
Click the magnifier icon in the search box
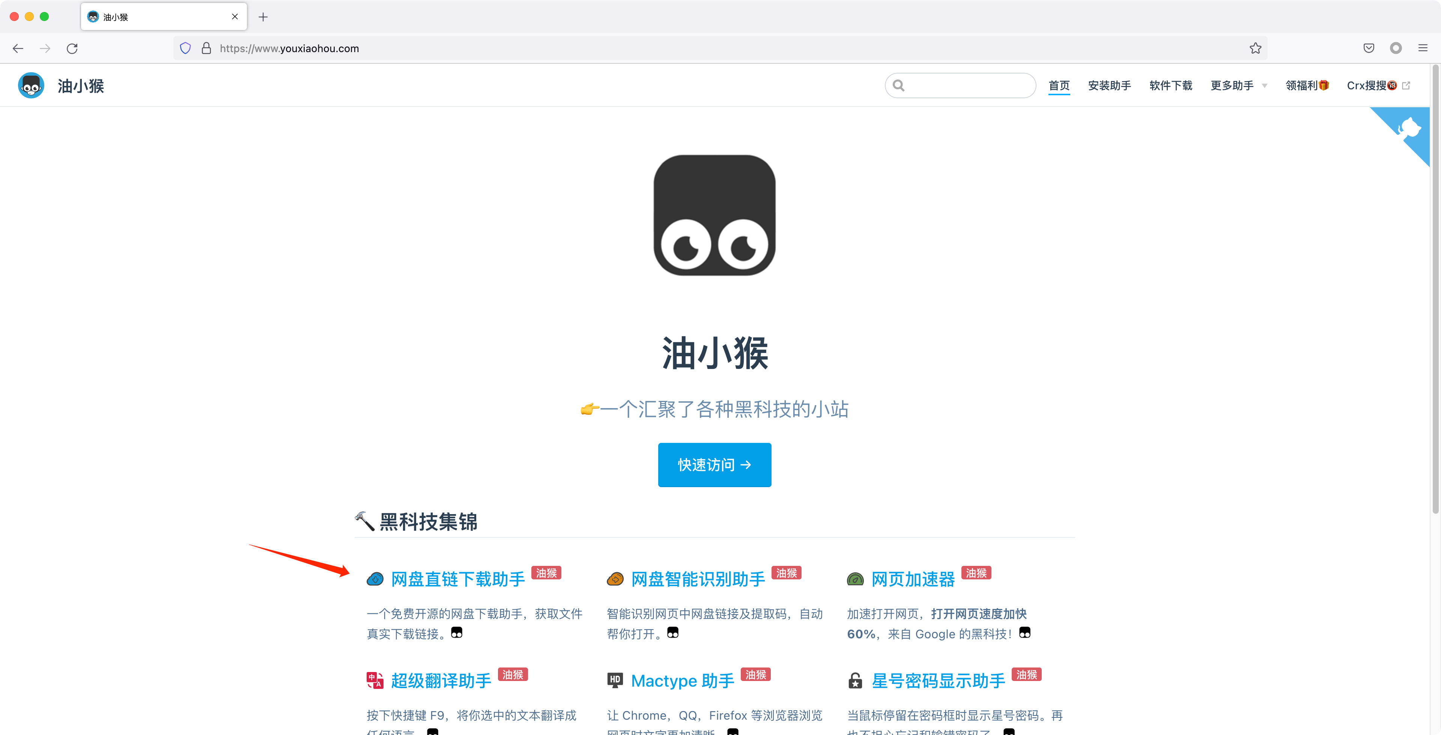pyautogui.click(x=898, y=85)
